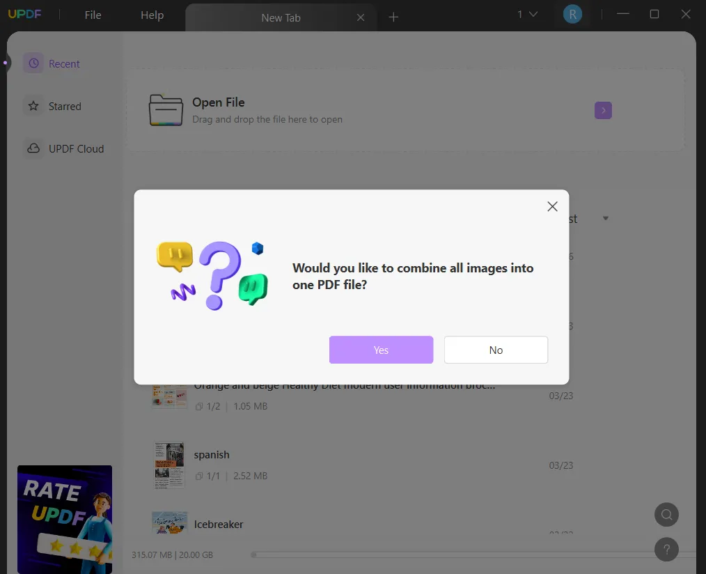Click the Open File folder icon

pyautogui.click(x=166, y=110)
